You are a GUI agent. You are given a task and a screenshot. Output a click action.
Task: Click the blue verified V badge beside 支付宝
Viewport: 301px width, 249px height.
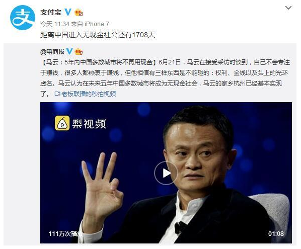coord(68,12)
